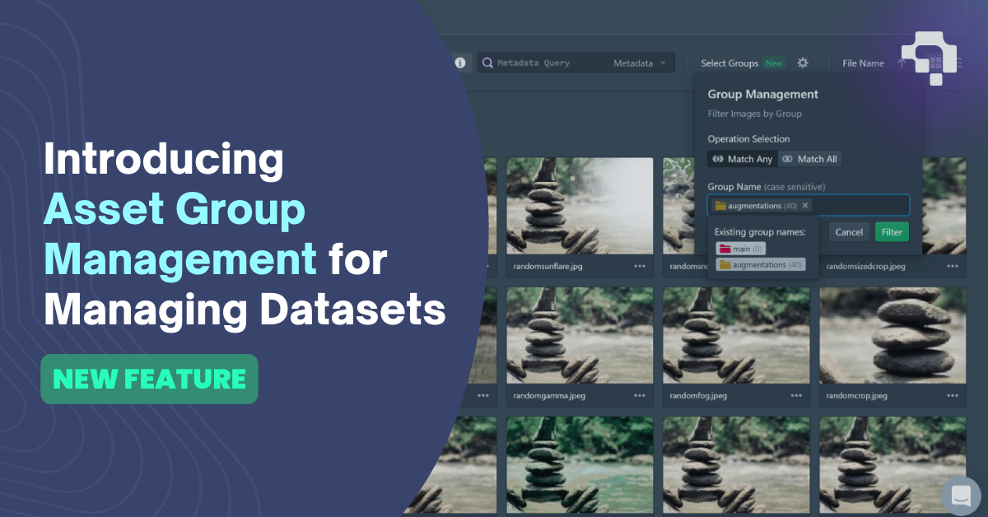
Task: Click Cancel in the Group Management panel
Action: click(849, 232)
